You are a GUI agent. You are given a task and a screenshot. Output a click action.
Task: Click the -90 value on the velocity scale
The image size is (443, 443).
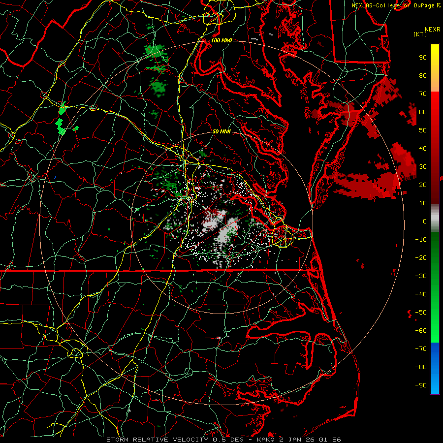point(421,385)
